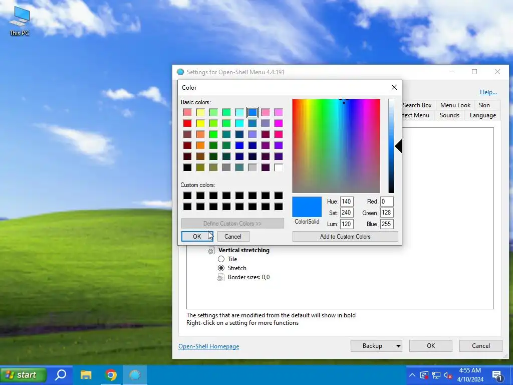Image resolution: width=513 pixels, height=385 pixels.
Task: Click the Blue value field
Action: click(x=387, y=224)
